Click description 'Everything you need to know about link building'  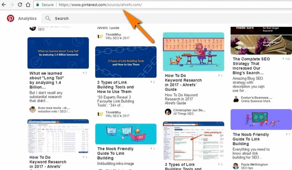(251, 153)
